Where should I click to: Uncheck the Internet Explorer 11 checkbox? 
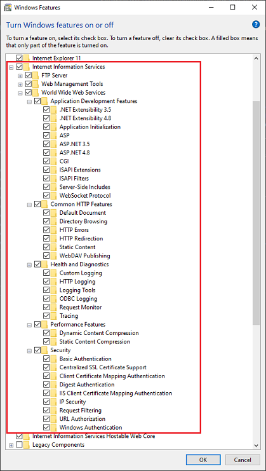(x=19, y=58)
